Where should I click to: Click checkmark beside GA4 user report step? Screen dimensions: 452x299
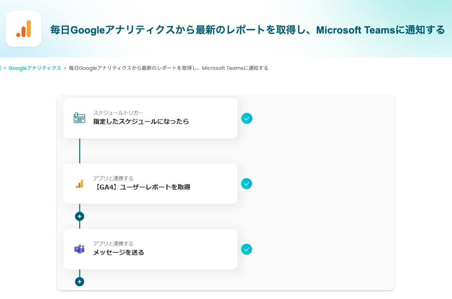(x=247, y=184)
